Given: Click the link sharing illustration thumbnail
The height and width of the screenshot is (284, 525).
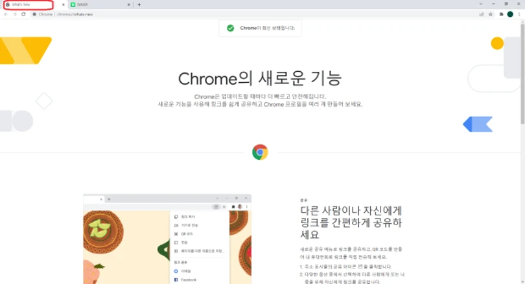Looking at the screenshot, I should tap(167, 239).
